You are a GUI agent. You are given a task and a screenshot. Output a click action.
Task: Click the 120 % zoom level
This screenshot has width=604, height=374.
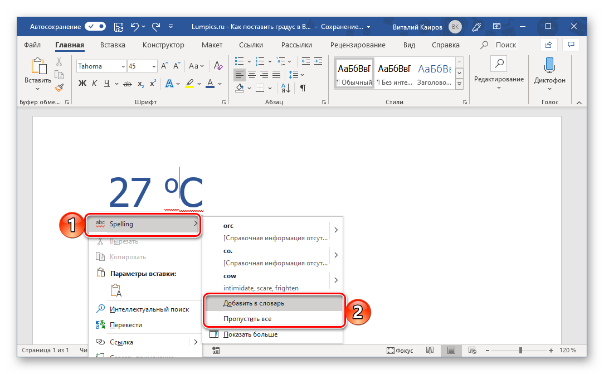[x=568, y=351]
